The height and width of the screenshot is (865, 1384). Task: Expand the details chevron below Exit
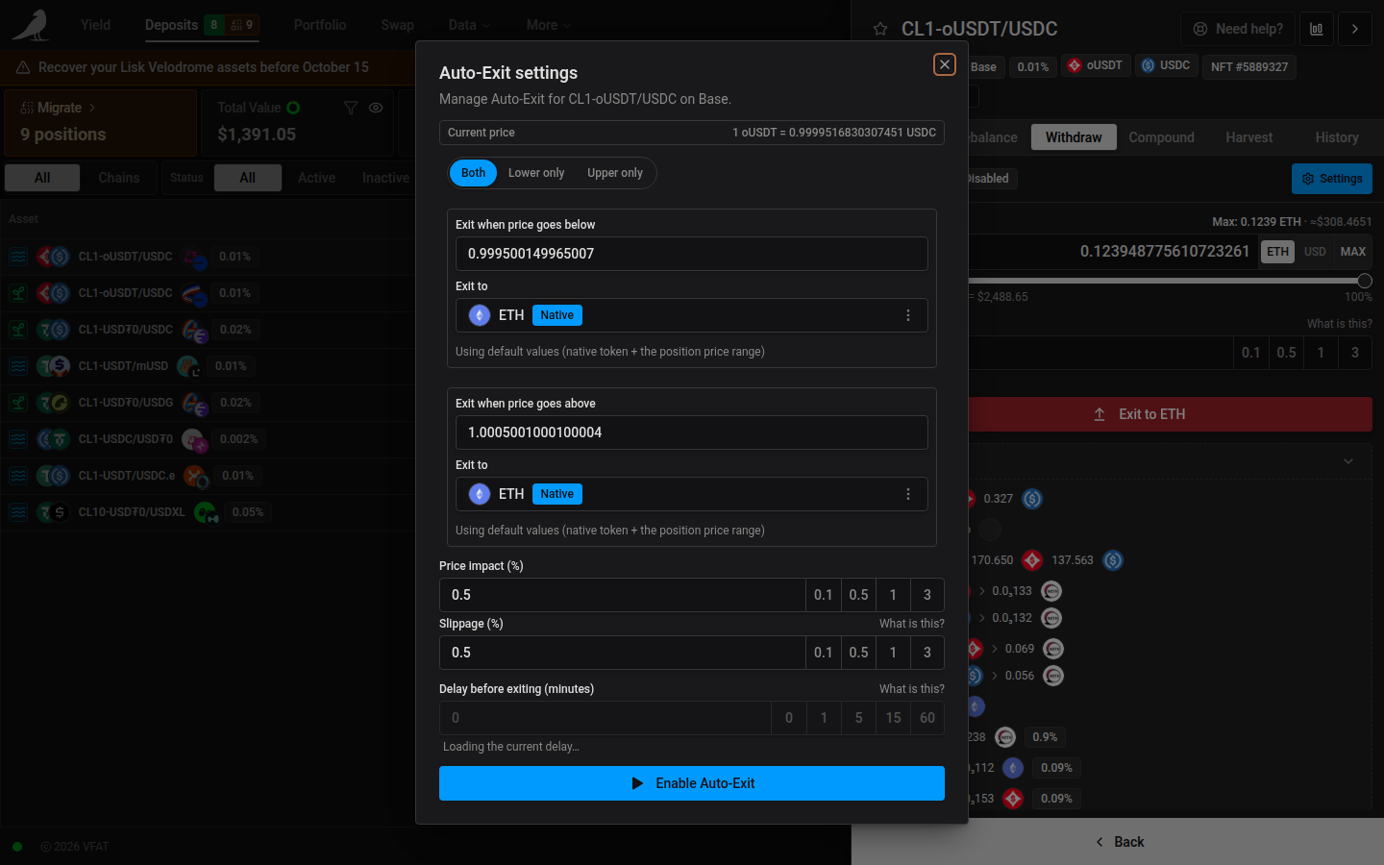coord(1348,461)
